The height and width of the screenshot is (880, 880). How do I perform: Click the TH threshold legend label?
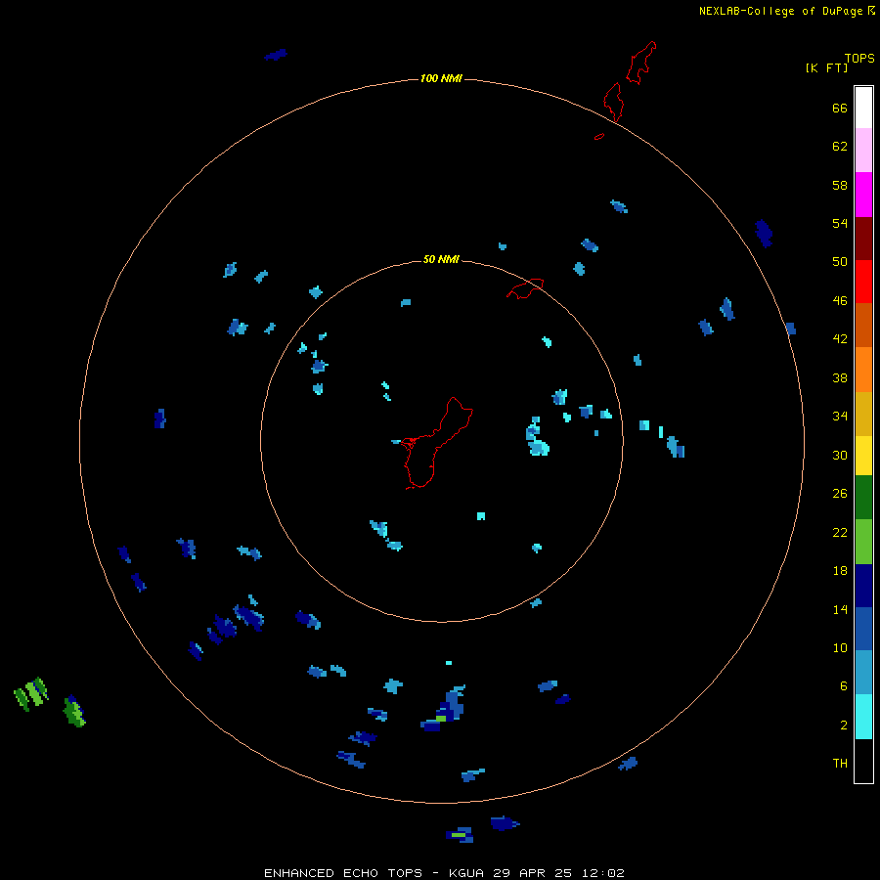(840, 764)
